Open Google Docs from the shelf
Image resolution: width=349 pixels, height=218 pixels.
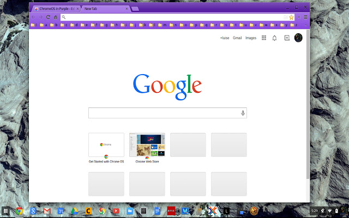[x=158, y=211]
